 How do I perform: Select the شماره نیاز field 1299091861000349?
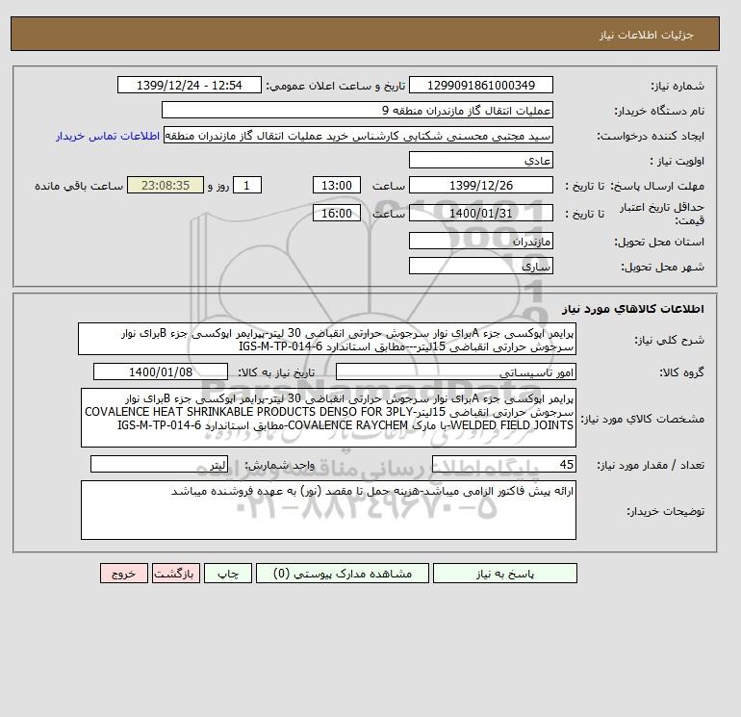(x=480, y=86)
